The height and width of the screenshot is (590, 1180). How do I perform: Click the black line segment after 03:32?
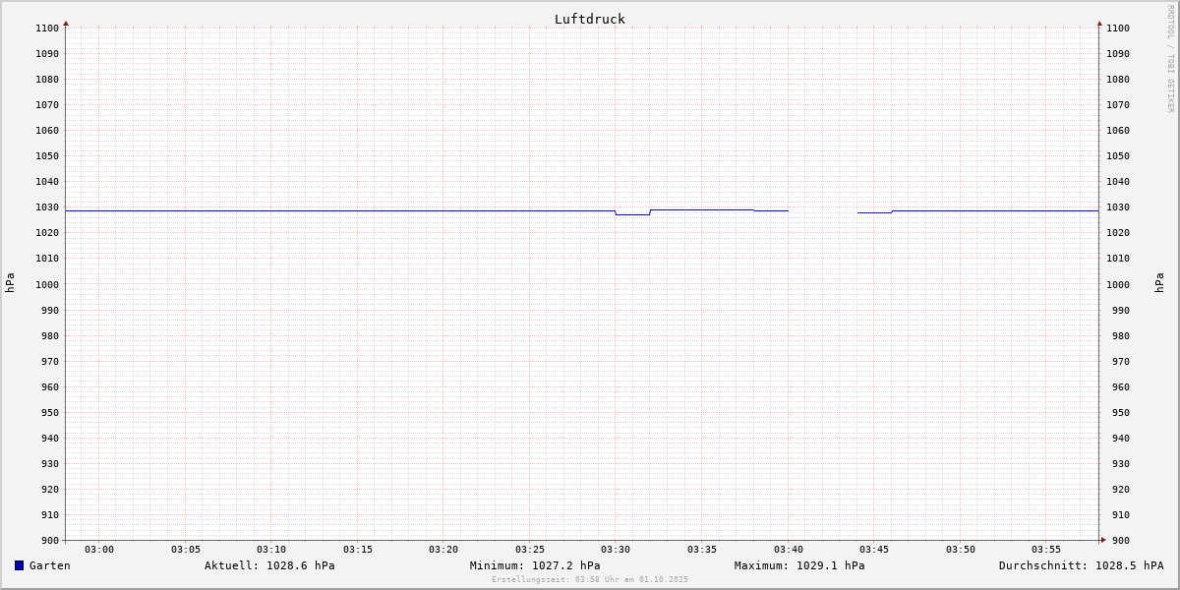702,209
